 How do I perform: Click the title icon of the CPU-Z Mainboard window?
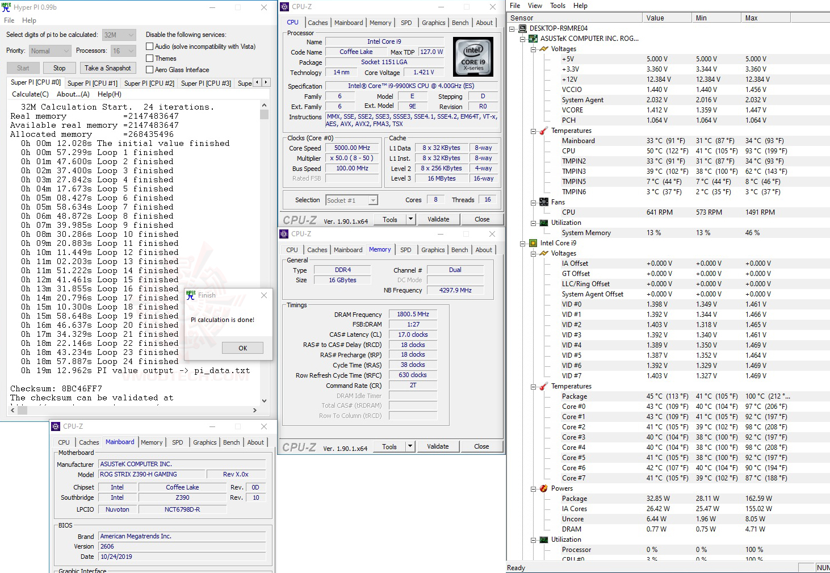[56, 426]
